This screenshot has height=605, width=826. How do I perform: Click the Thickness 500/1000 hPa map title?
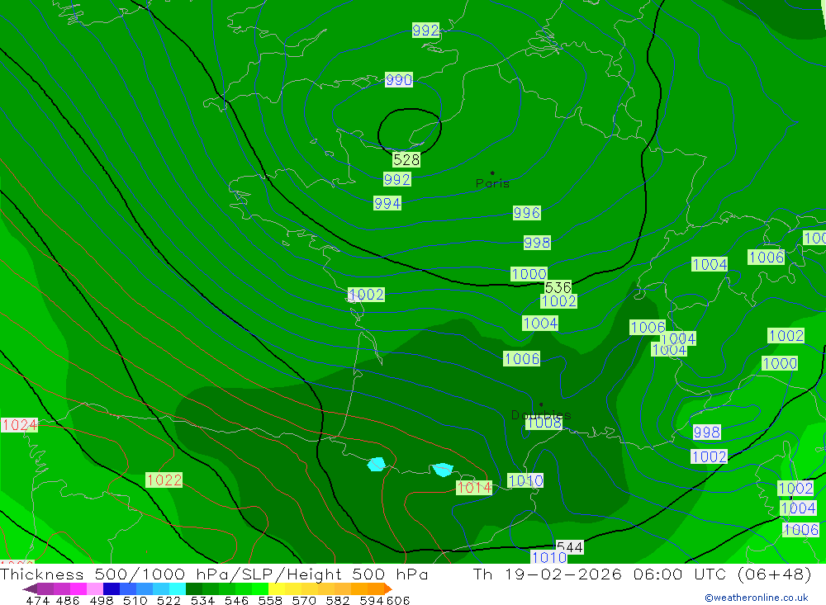click(x=214, y=574)
